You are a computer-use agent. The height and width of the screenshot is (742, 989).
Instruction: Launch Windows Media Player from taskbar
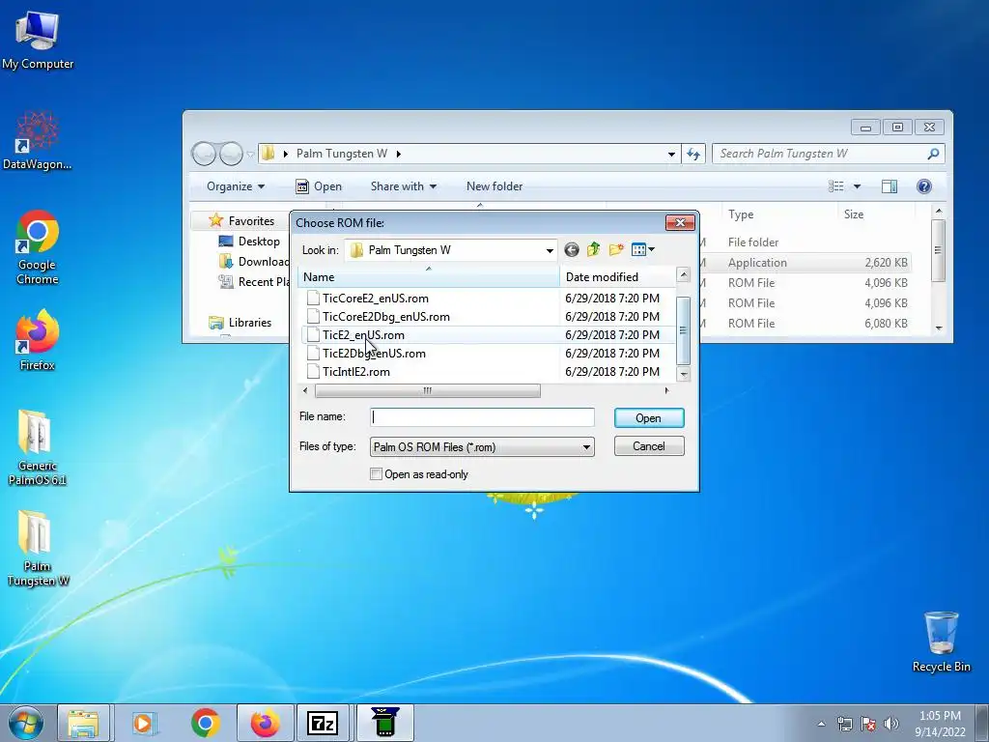[x=145, y=723]
